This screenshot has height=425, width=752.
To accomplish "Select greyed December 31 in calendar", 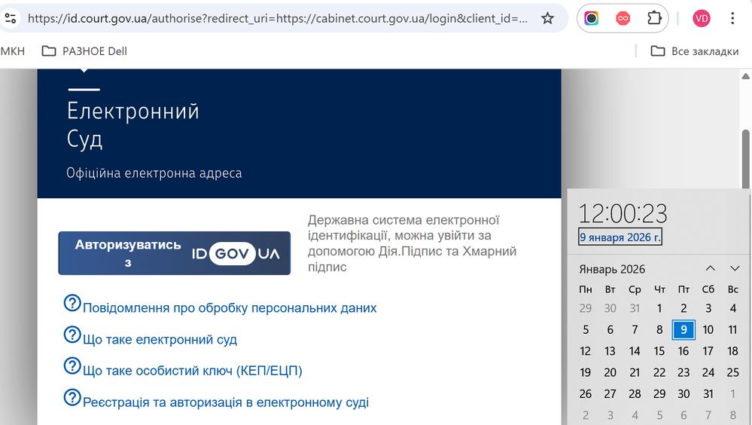I will [x=635, y=308].
